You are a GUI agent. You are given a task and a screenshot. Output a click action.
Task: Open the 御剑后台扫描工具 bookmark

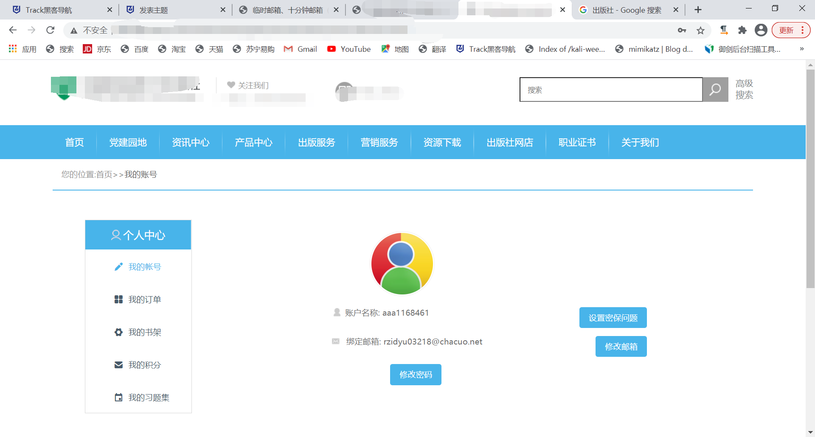click(742, 49)
